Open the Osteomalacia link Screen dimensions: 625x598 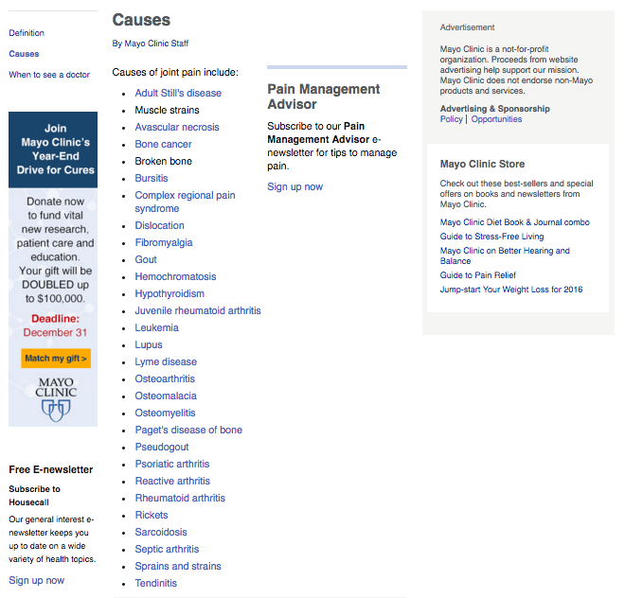[166, 396]
